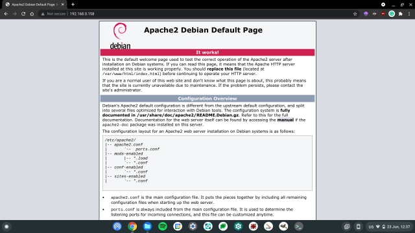Open the incognito-face extension icon
Viewport: 415px width, 233px height.
375,14
